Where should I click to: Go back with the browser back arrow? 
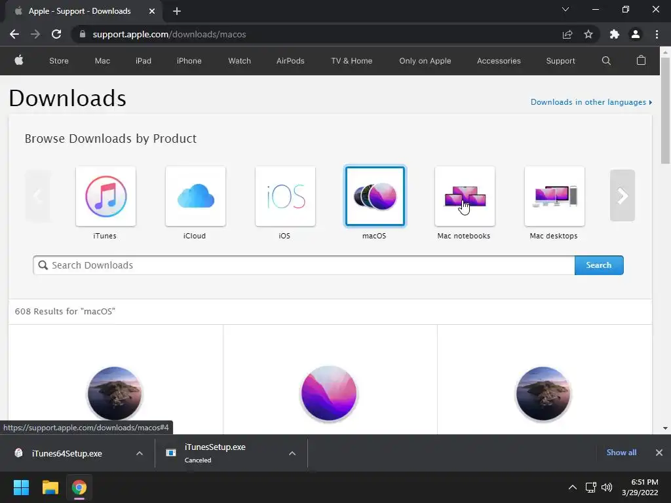coord(14,34)
